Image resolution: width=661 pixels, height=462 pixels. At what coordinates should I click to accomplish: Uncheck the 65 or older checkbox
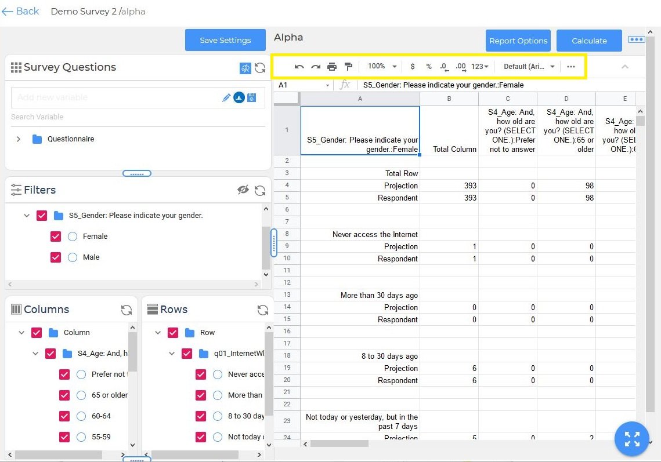point(64,395)
